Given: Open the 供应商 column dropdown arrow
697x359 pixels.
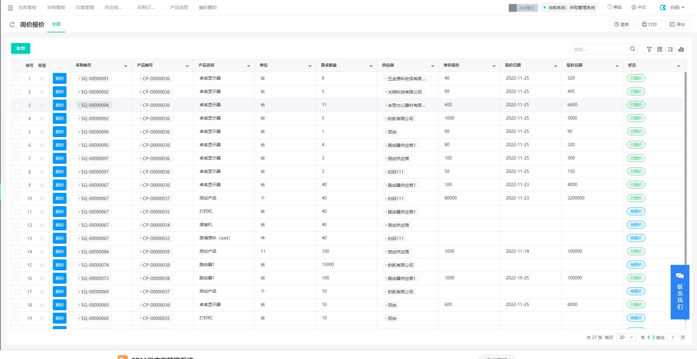Looking at the screenshot, I should pos(432,66).
